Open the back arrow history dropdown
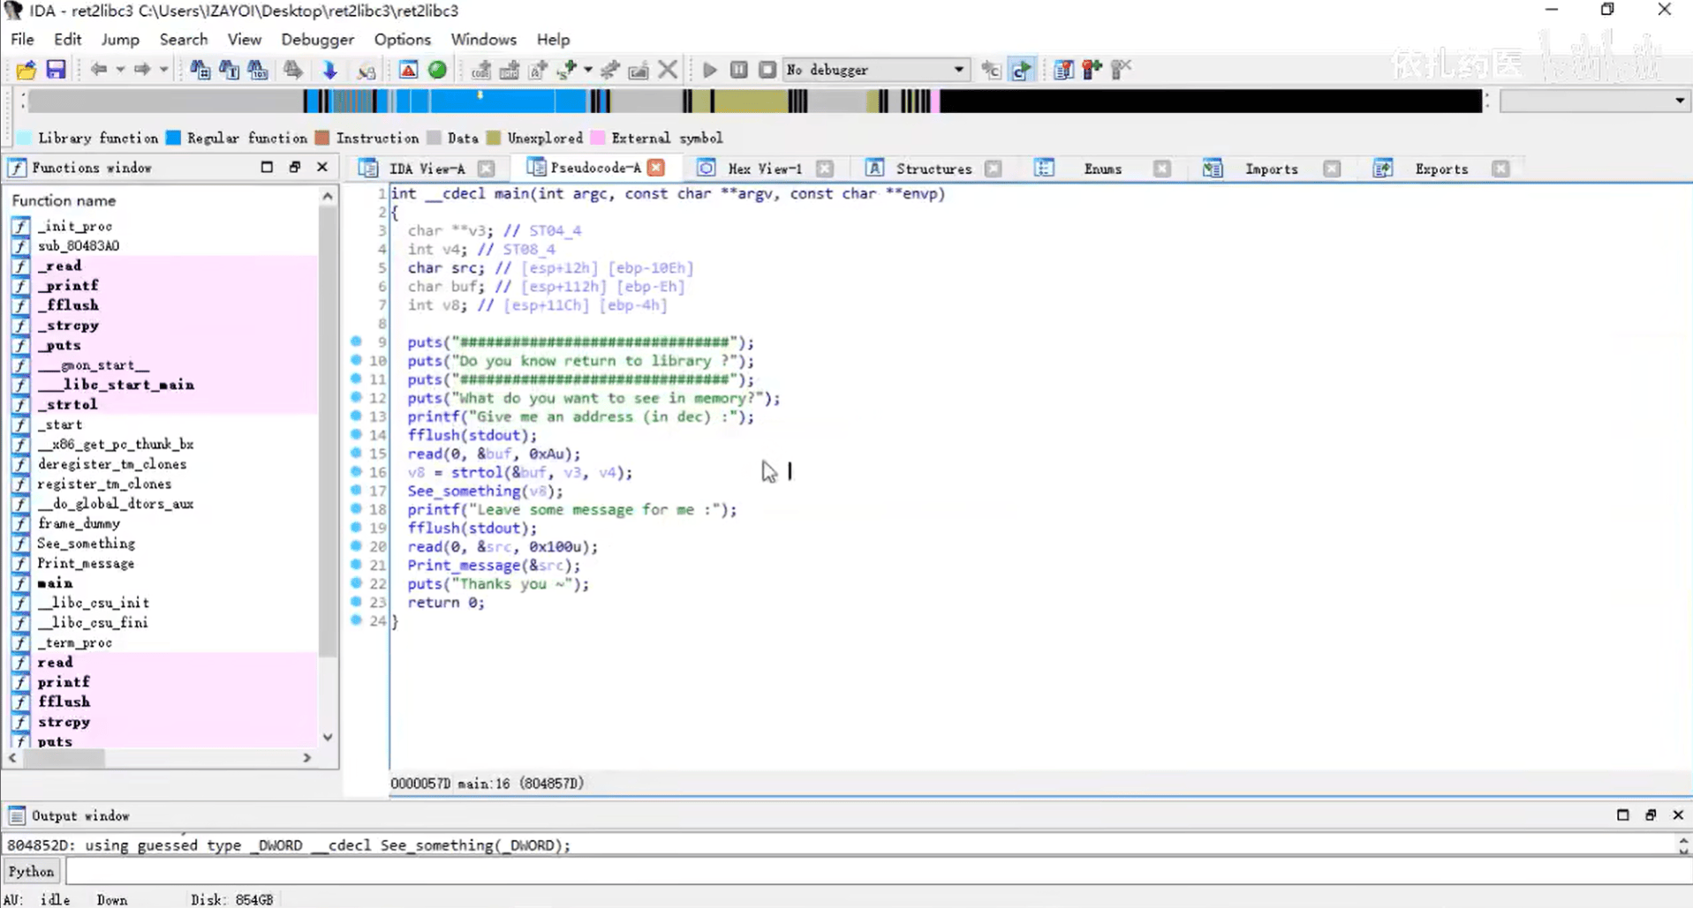 coord(120,70)
